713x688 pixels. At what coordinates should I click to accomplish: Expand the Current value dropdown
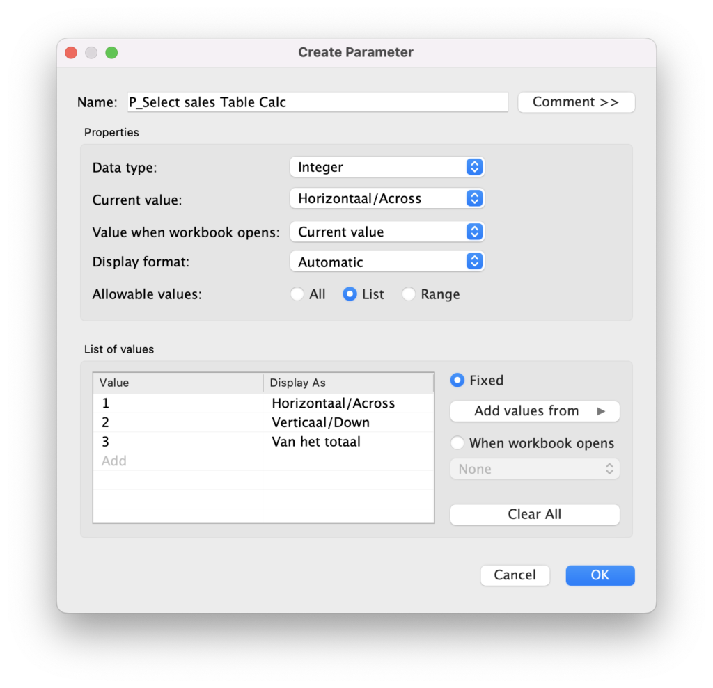tap(386, 198)
